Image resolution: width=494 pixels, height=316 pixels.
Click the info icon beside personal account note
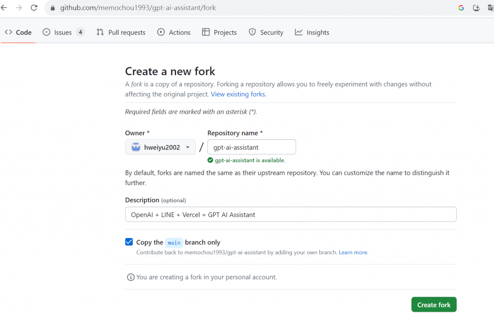click(130, 277)
